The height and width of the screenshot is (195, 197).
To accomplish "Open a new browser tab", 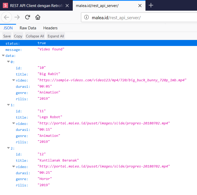I will tap(151, 5).
